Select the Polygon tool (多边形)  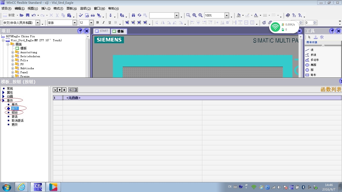tap(314, 60)
